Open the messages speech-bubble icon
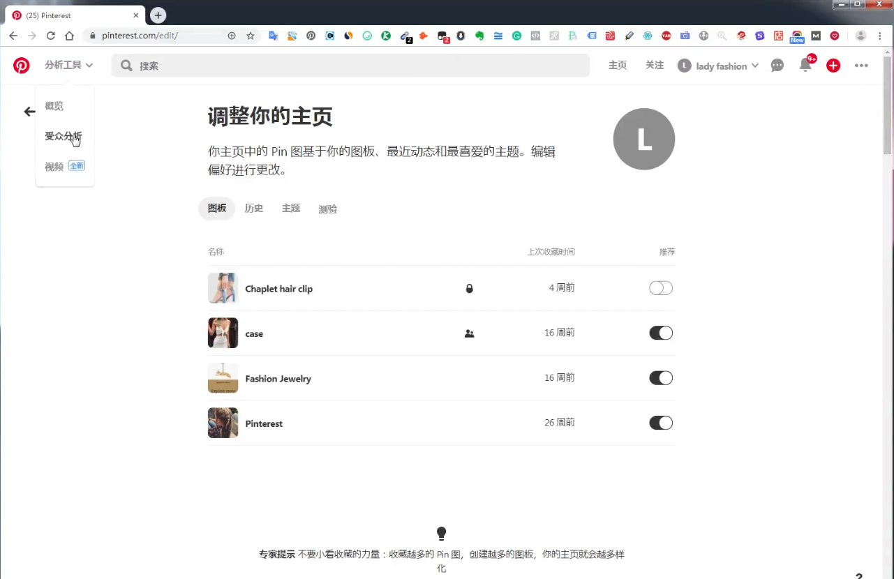Screen dimensions: 894x579 (777, 66)
